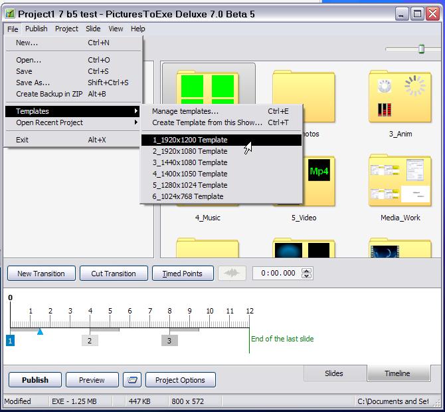The height and width of the screenshot is (412, 445).
Task: Adjust the thumbnail size slider handle
Action: (422, 49)
